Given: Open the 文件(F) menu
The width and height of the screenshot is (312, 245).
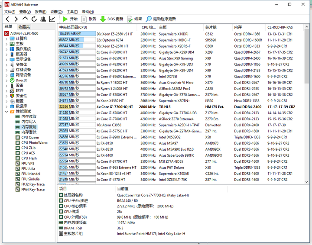Looking at the screenshot, I should 10,12.
